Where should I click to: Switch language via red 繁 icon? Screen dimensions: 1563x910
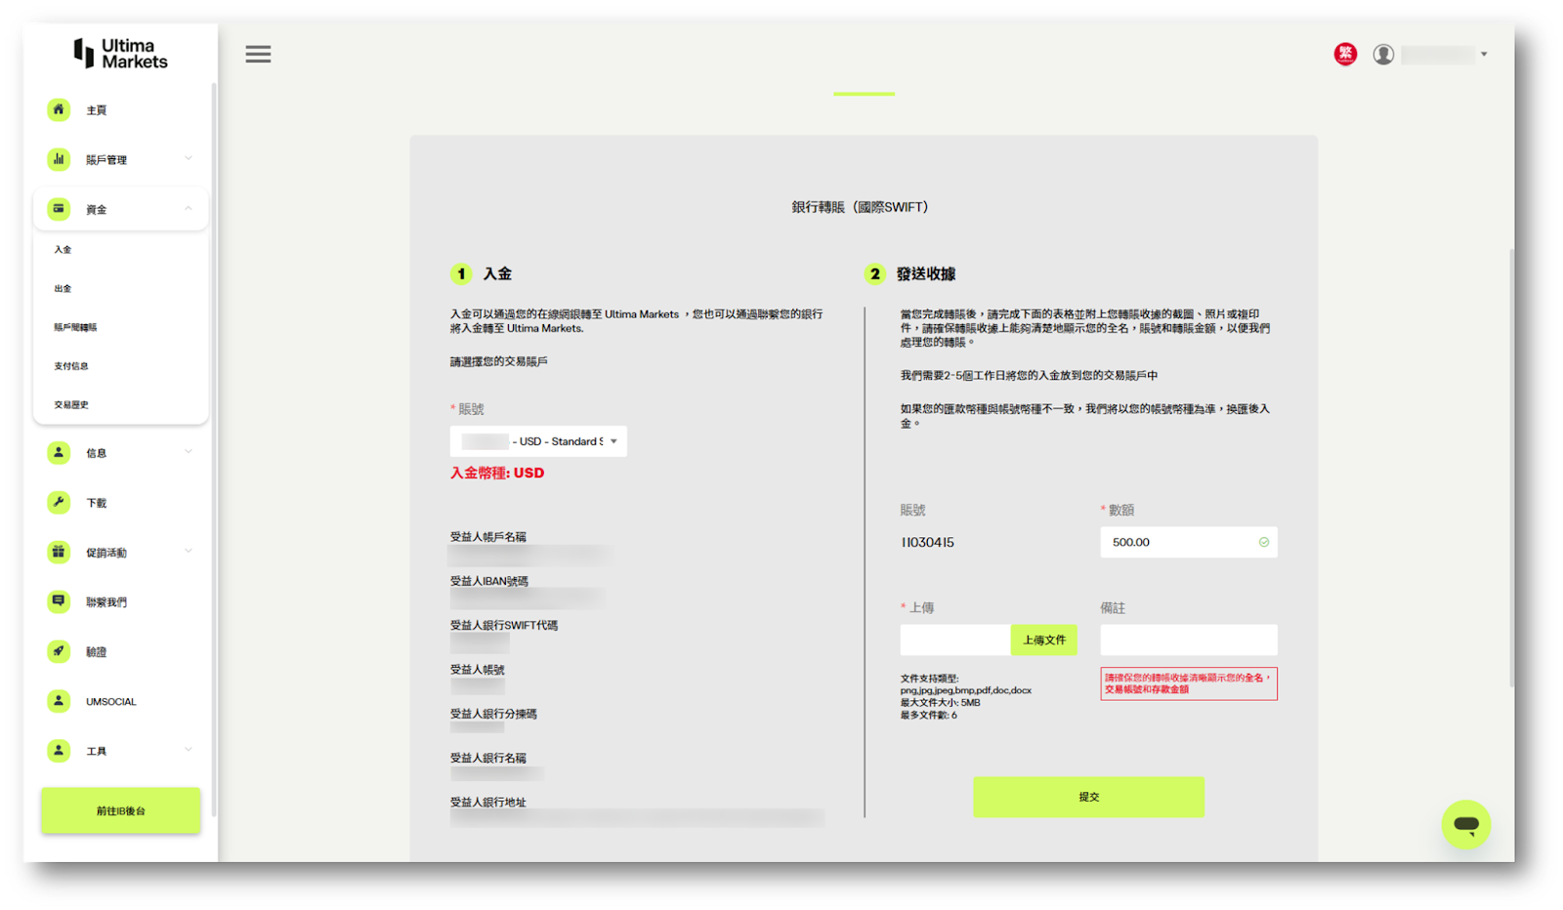tap(1345, 55)
